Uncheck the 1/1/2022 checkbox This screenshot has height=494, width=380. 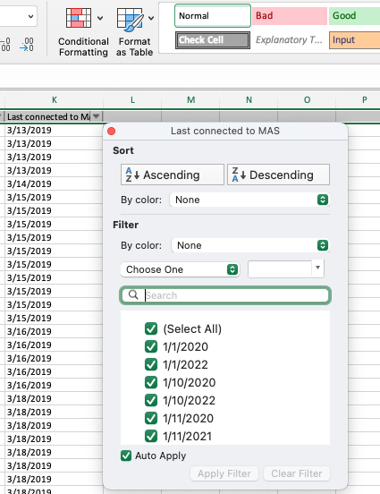pos(151,364)
